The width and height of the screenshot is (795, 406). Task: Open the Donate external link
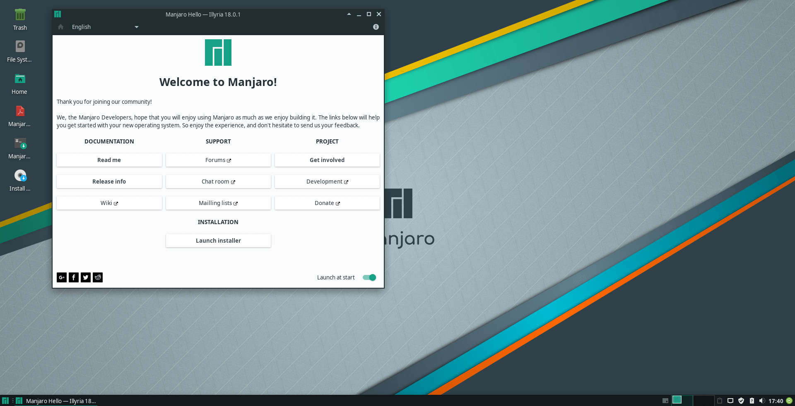327,203
